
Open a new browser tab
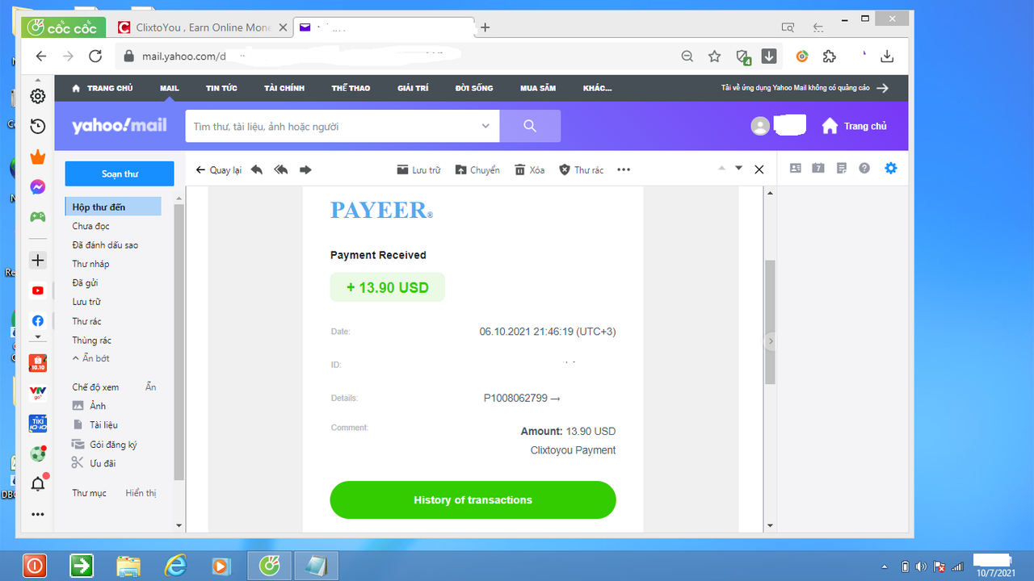(x=485, y=27)
